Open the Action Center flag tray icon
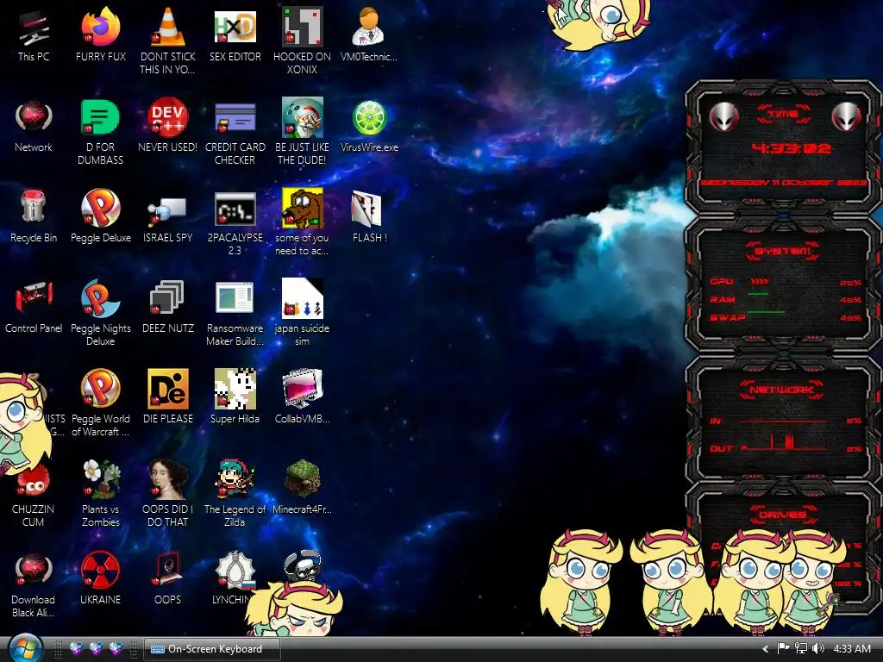 point(783,648)
